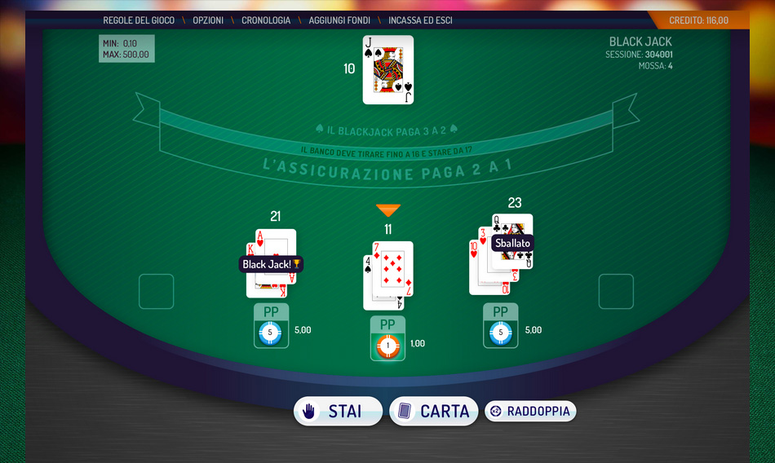This screenshot has width=775, height=463.
Task: Click the 7 of diamonds card
Action: (x=393, y=269)
